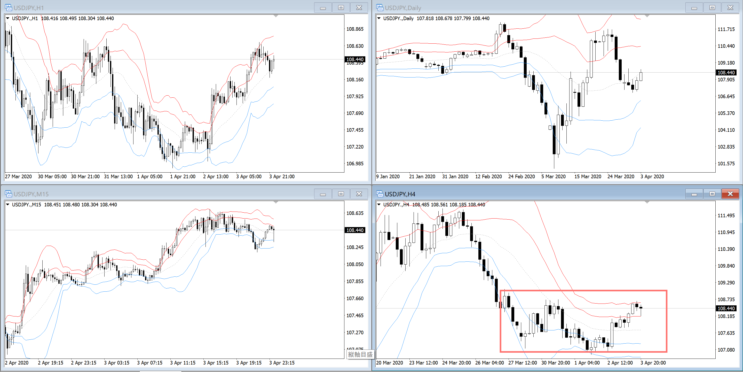The image size is (743, 372).
Task: Click the USDJPY,Daily window chart icon
Action: [x=380, y=8]
